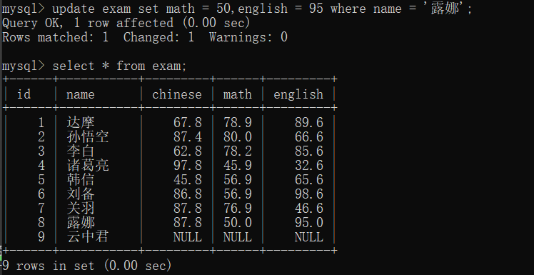Click math score 78.9 in 达摩's row
The height and width of the screenshot is (275, 534).
238,123
